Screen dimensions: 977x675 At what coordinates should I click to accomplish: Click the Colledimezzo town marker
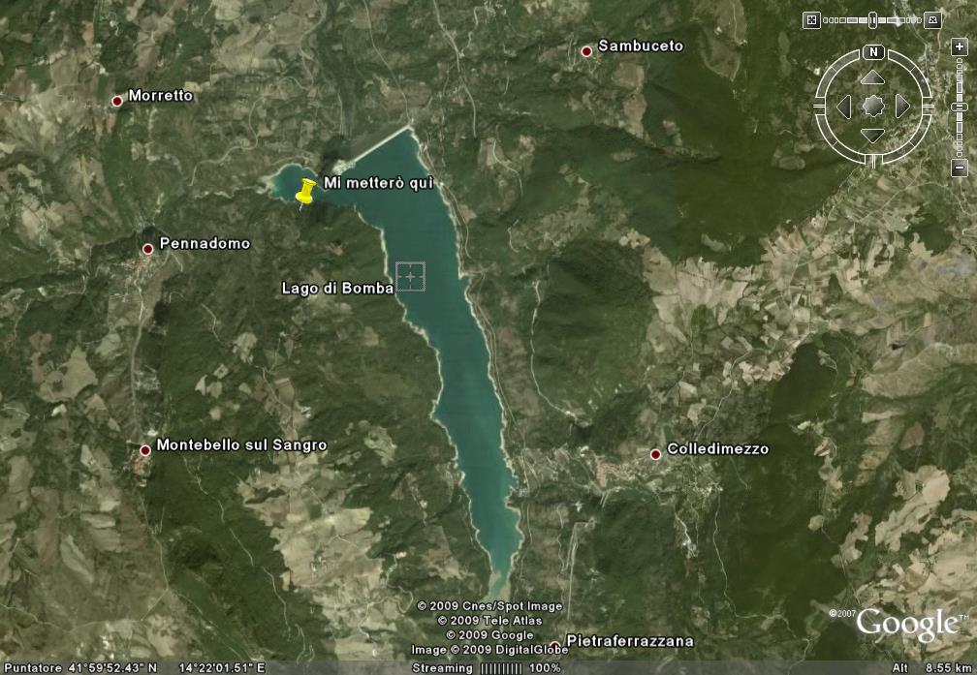click(656, 453)
